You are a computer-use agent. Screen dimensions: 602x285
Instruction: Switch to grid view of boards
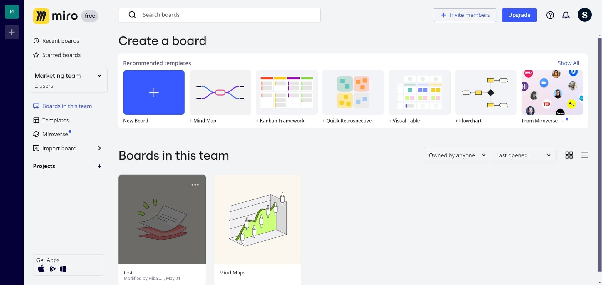pos(569,155)
